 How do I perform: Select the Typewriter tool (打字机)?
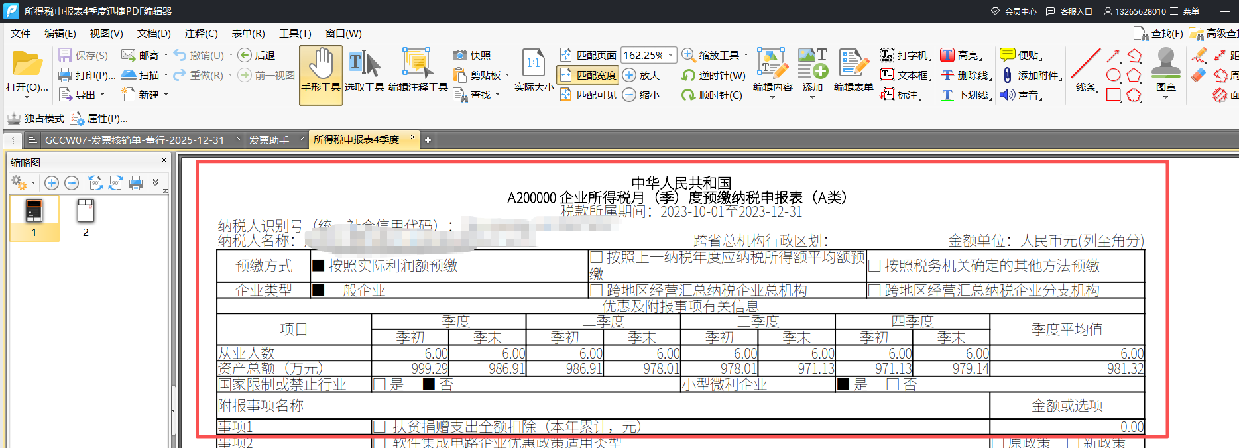point(906,55)
